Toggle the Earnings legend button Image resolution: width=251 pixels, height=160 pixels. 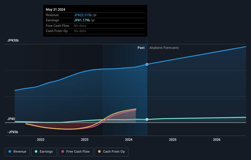click(x=44, y=152)
